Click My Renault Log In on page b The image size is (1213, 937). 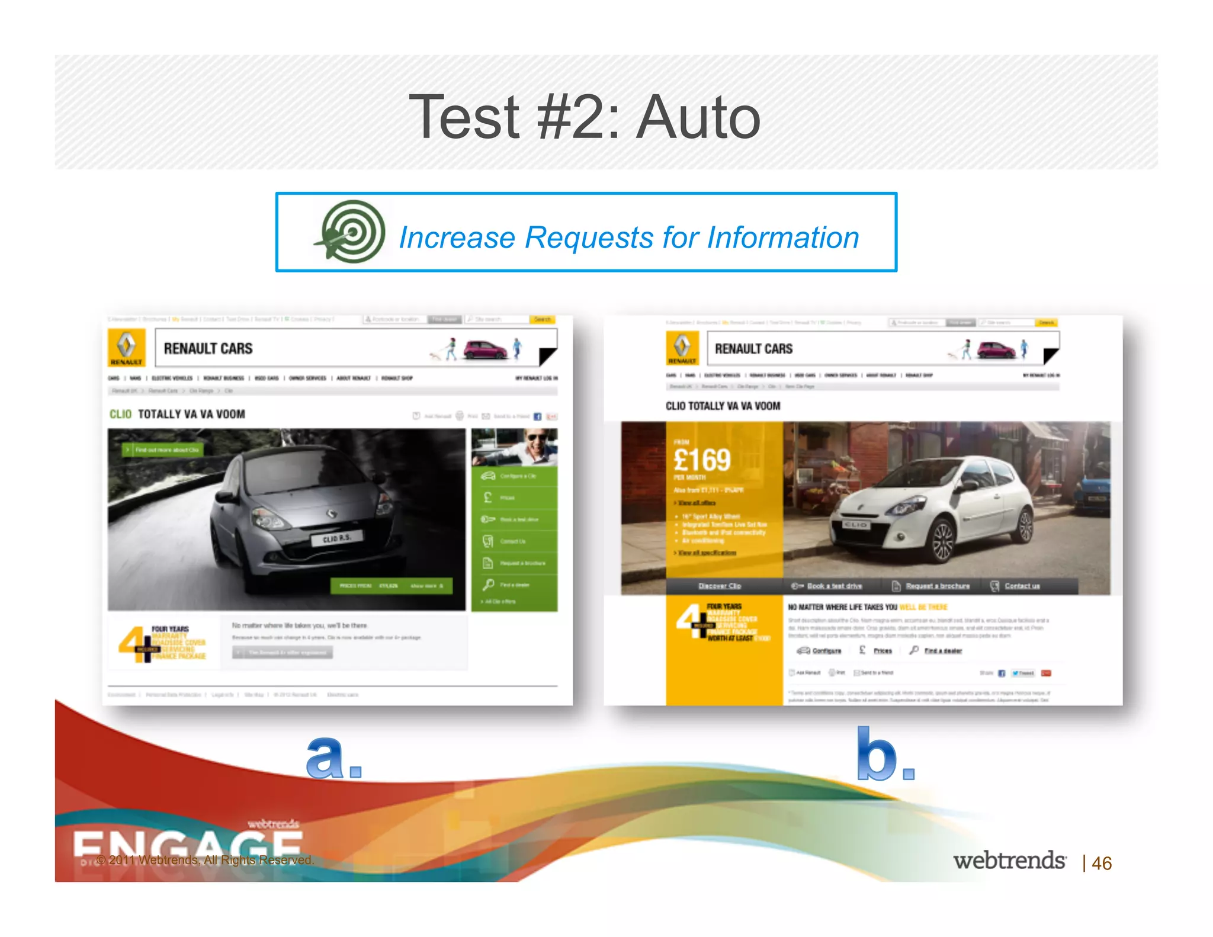[1041, 375]
